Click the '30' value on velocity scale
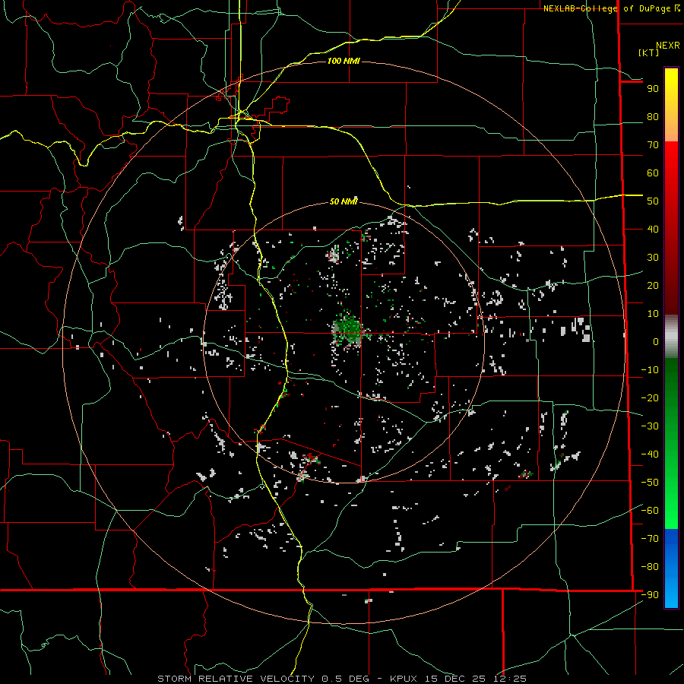The height and width of the screenshot is (684, 684). point(653,258)
